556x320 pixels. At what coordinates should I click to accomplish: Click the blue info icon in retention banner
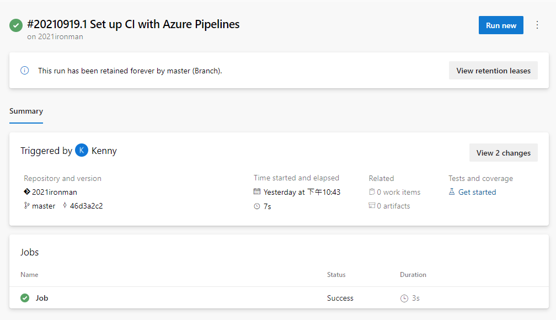(x=24, y=71)
